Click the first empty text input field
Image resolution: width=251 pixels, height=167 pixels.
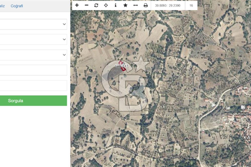tap(33, 70)
